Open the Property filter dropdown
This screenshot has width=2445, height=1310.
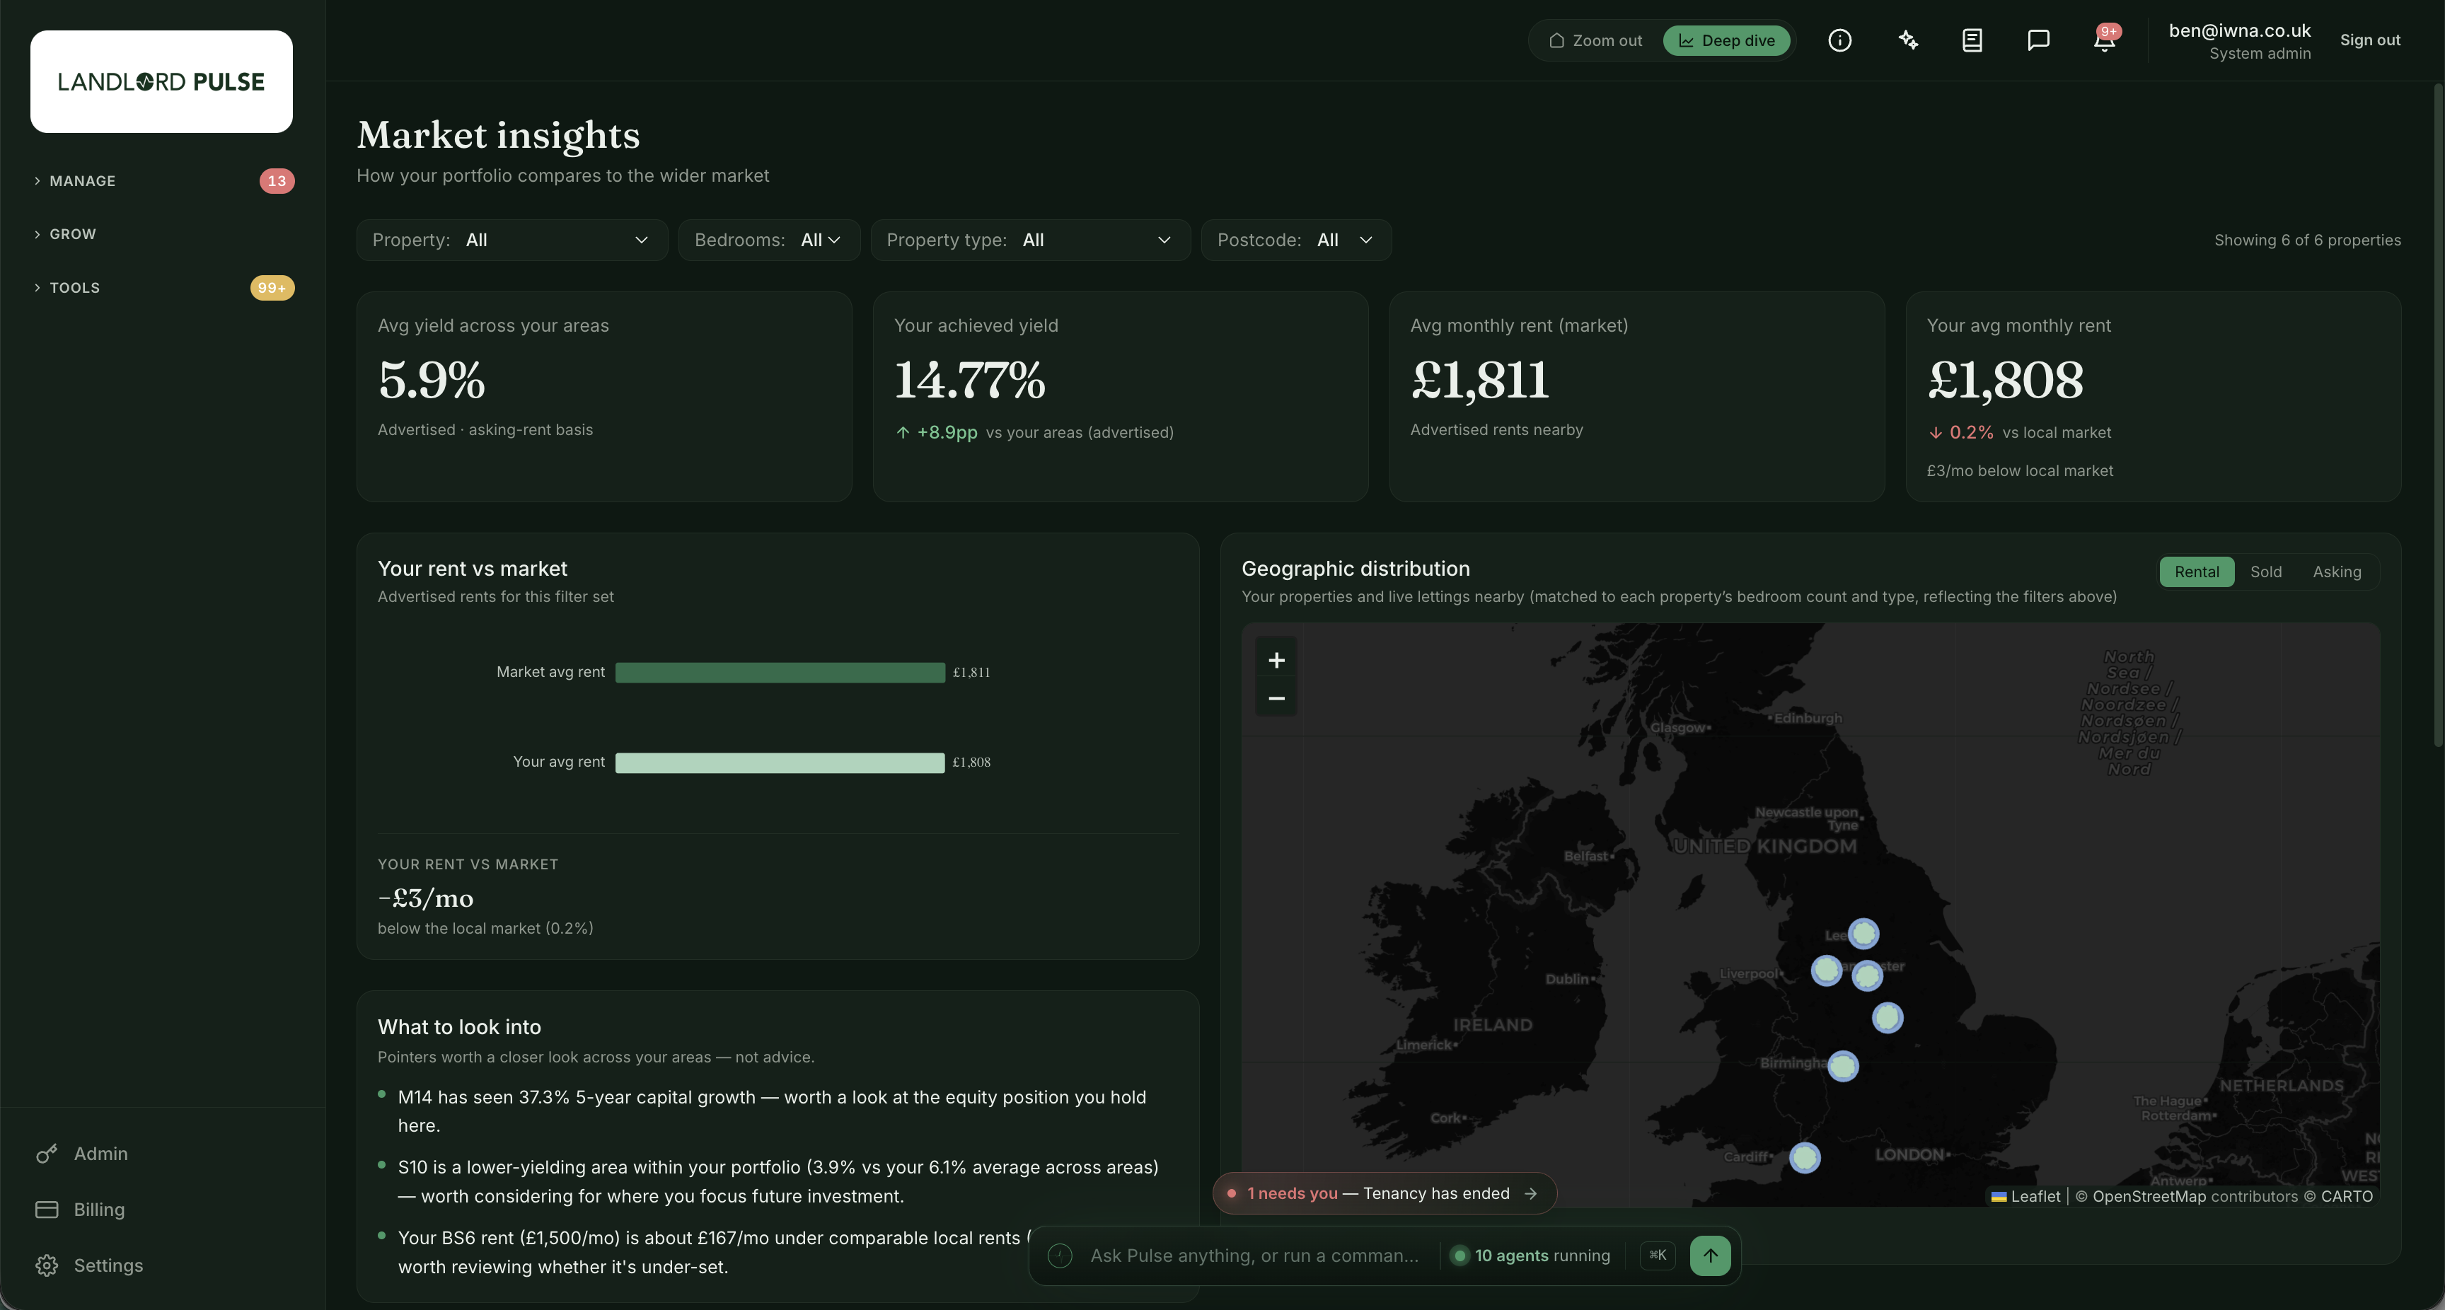pos(511,240)
